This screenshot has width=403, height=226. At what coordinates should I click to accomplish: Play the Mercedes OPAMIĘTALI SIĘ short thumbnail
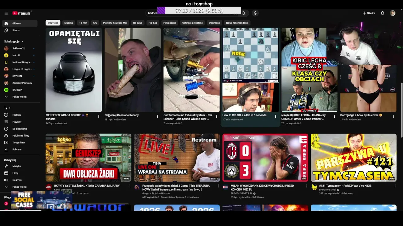point(74,70)
